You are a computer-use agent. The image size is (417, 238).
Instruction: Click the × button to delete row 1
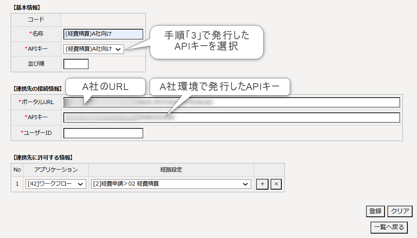click(276, 184)
